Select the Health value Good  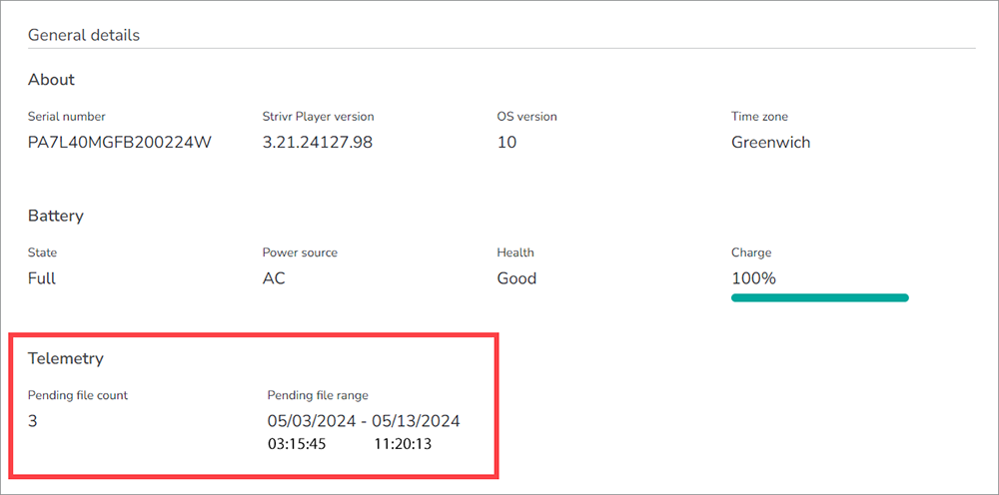[516, 278]
